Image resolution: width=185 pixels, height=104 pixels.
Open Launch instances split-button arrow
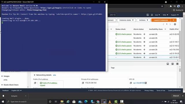tap(173, 20)
